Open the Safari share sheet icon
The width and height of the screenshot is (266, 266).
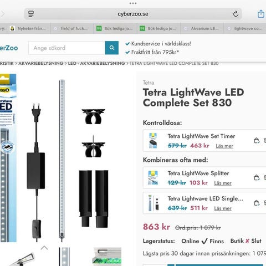click(x=260, y=14)
